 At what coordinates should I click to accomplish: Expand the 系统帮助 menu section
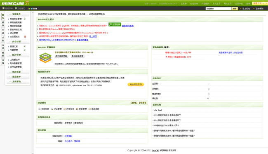tap(18, 82)
